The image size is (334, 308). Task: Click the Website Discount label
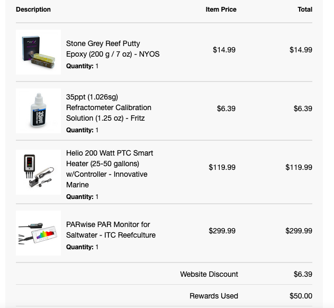click(x=209, y=274)
